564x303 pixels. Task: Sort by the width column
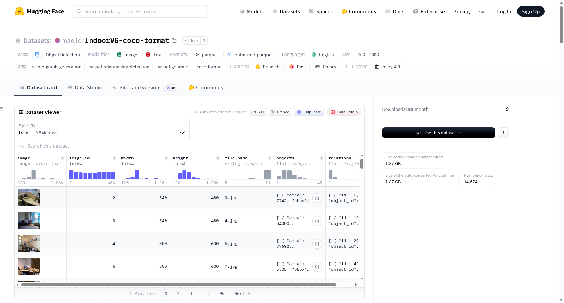[166, 158]
